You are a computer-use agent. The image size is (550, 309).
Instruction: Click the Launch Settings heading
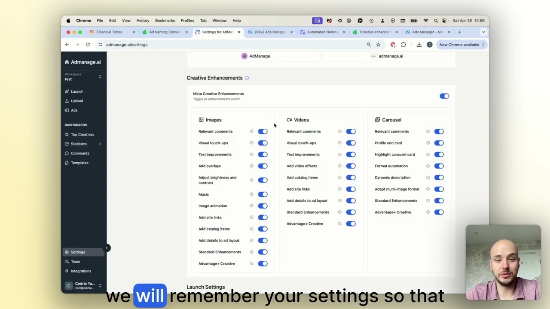coord(206,287)
